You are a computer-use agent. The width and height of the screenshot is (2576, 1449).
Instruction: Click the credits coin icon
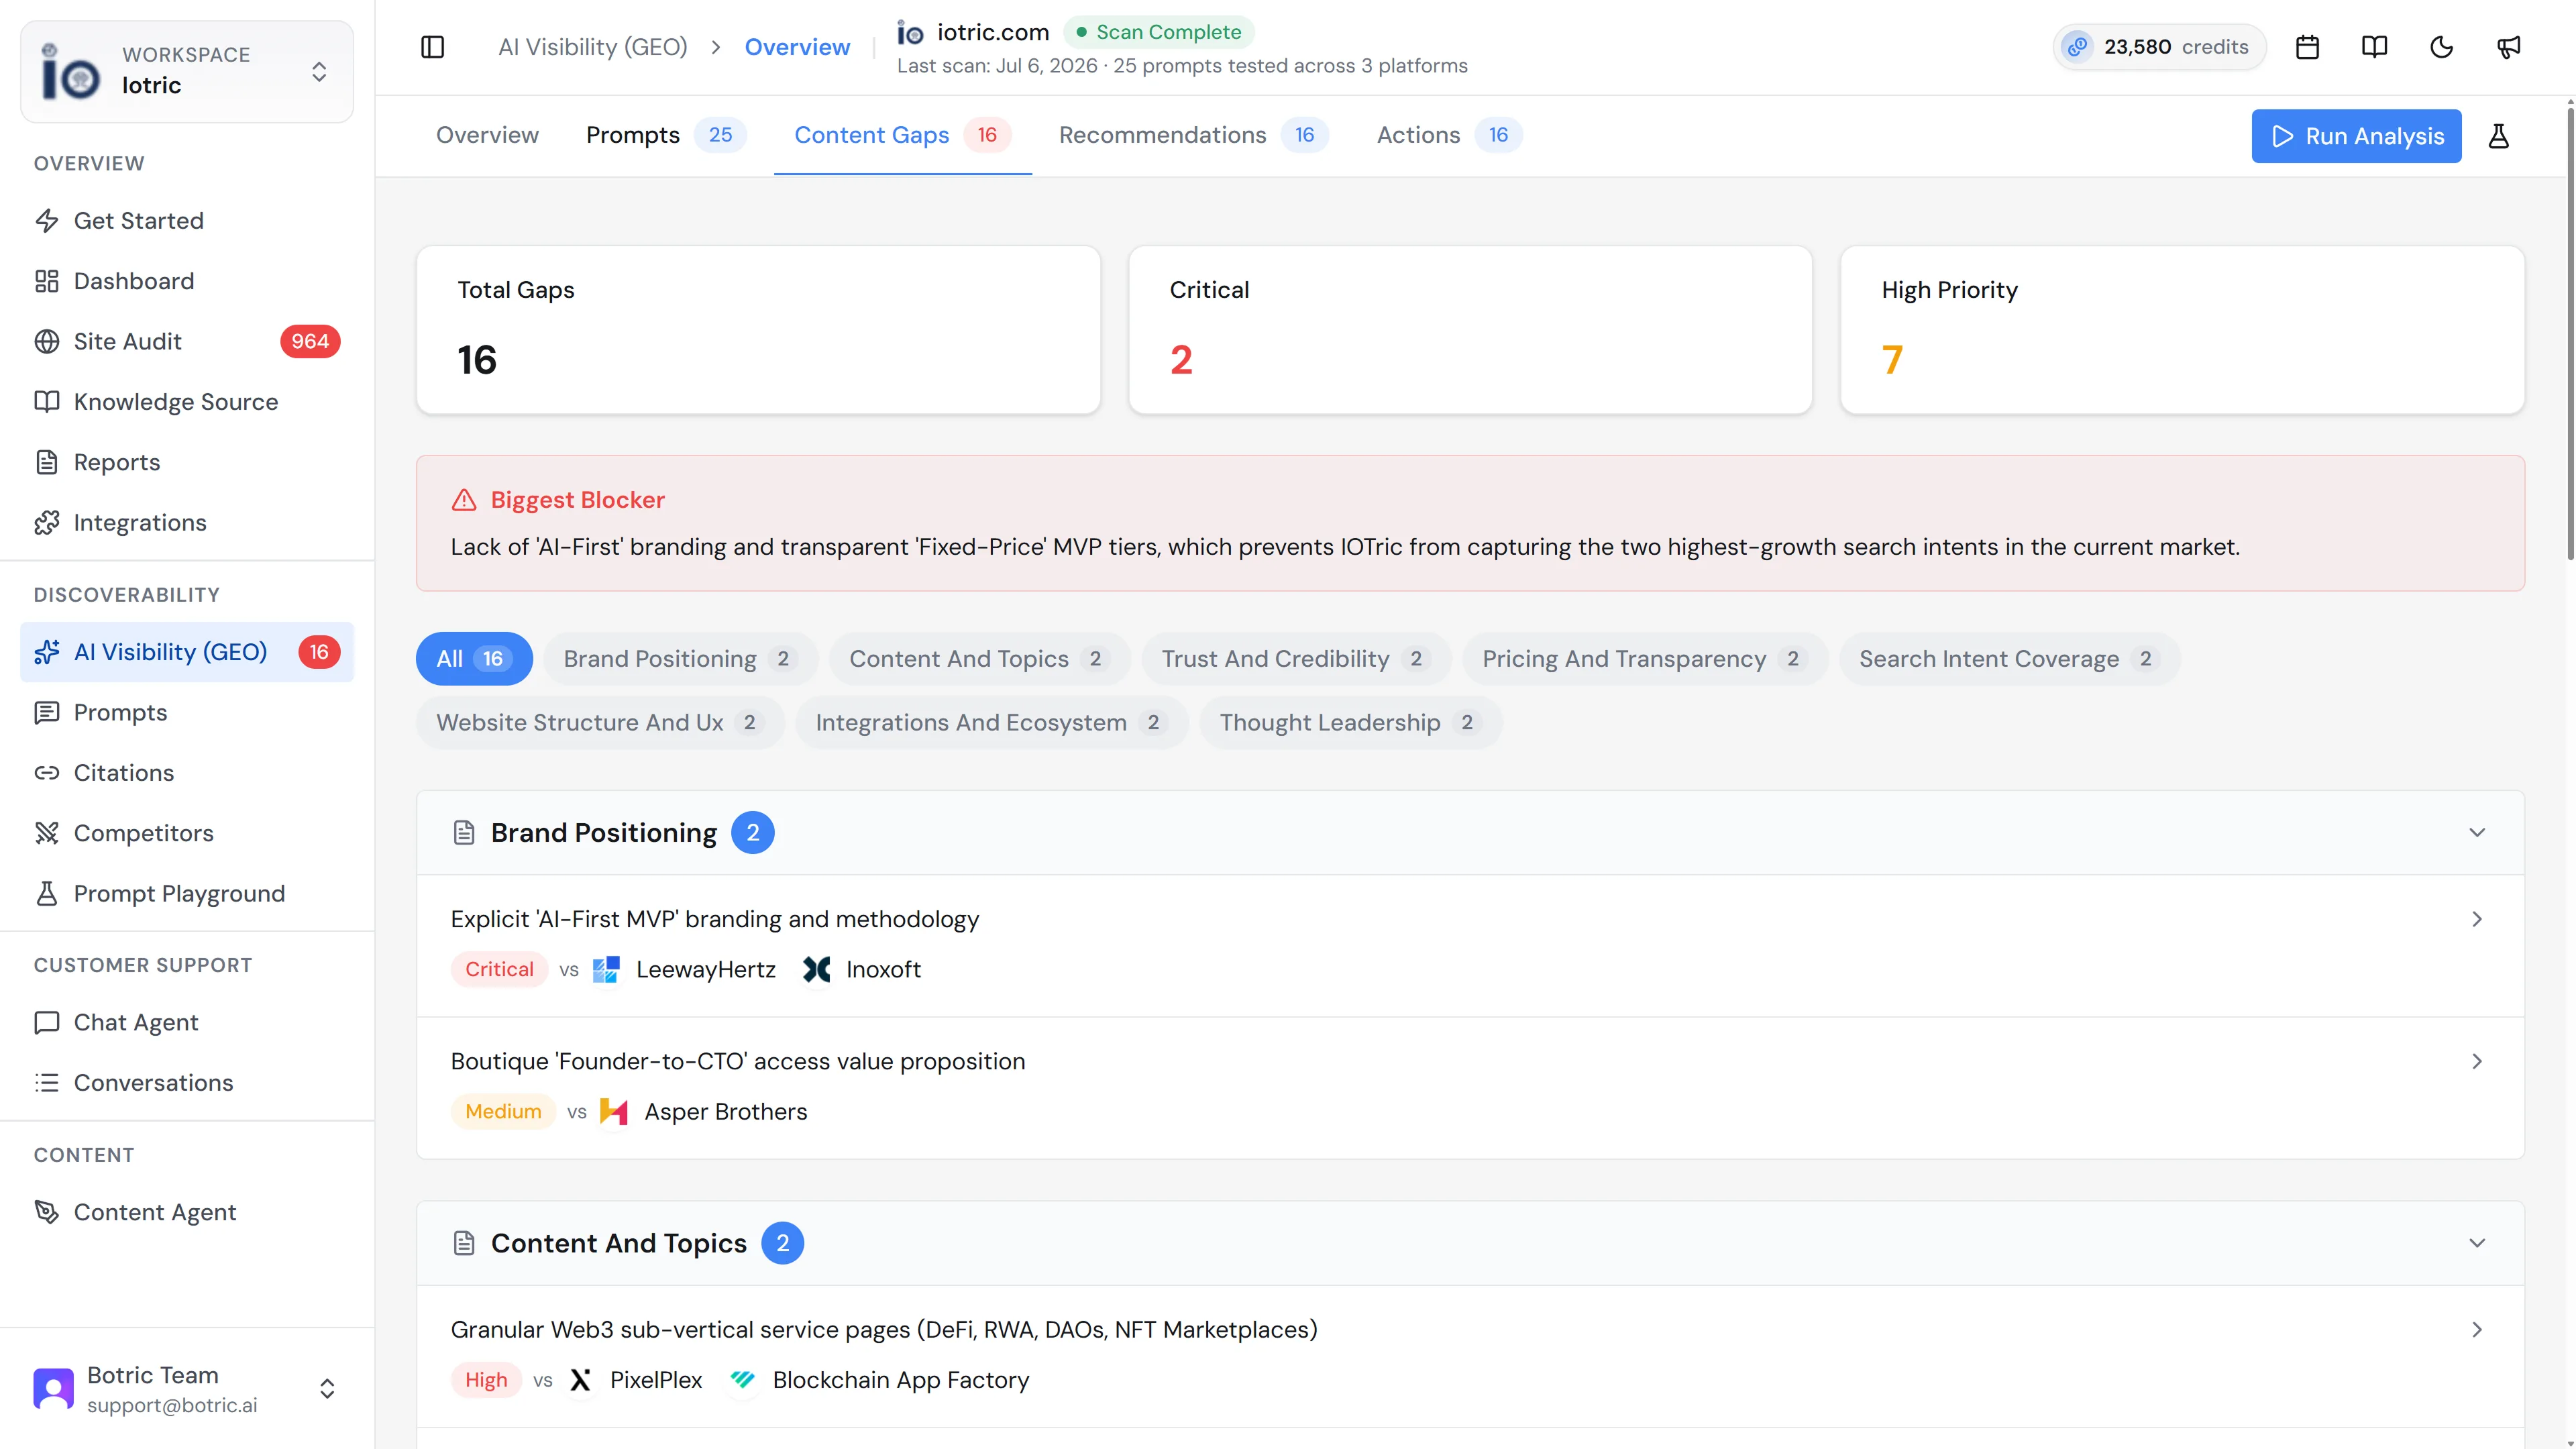tap(2077, 47)
